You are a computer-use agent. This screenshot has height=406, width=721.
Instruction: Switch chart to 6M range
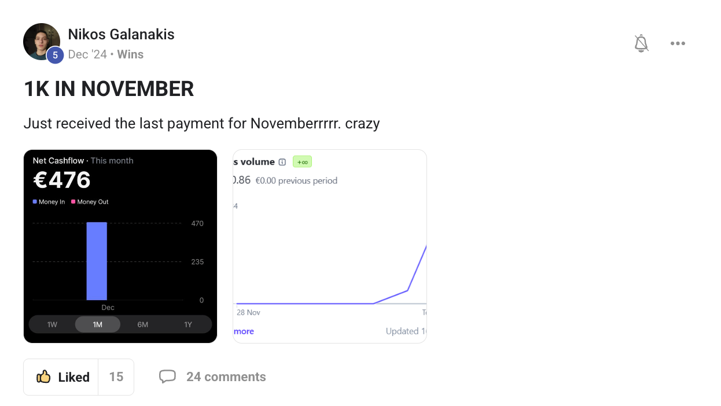143,324
